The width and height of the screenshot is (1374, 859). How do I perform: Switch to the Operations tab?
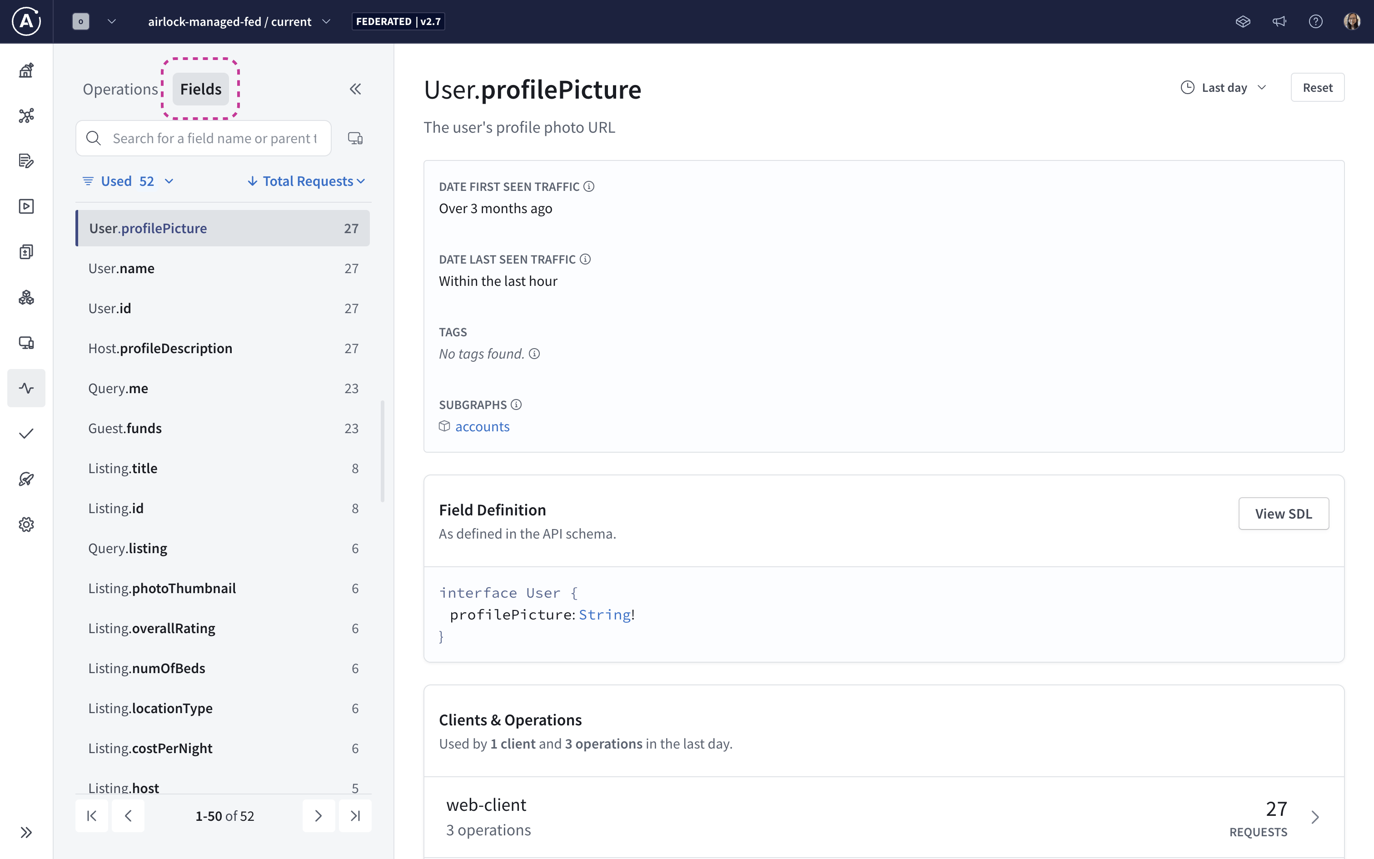coord(120,89)
